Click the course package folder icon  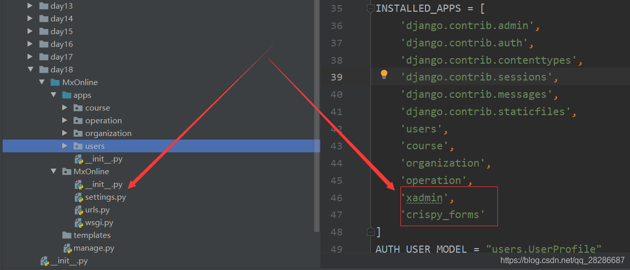click(78, 108)
